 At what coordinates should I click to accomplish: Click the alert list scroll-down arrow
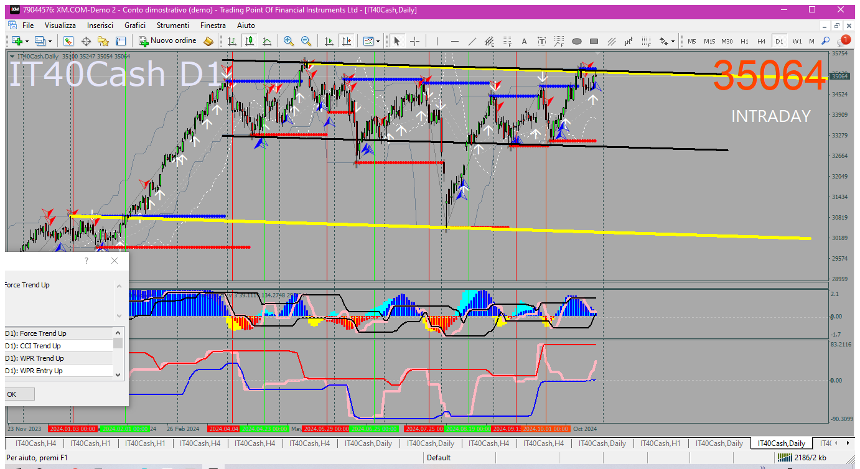pos(118,374)
